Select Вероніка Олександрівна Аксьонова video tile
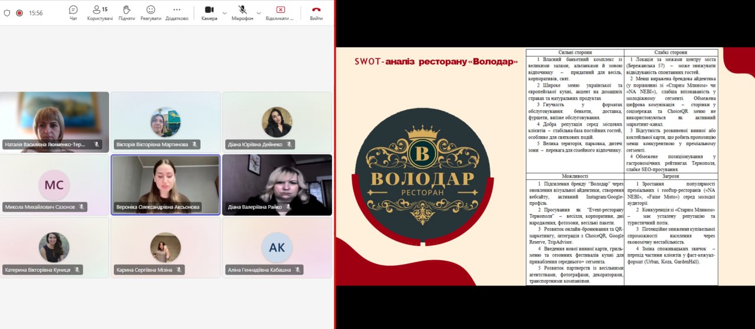The width and height of the screenshot is (755, 329). coord(166,185)
